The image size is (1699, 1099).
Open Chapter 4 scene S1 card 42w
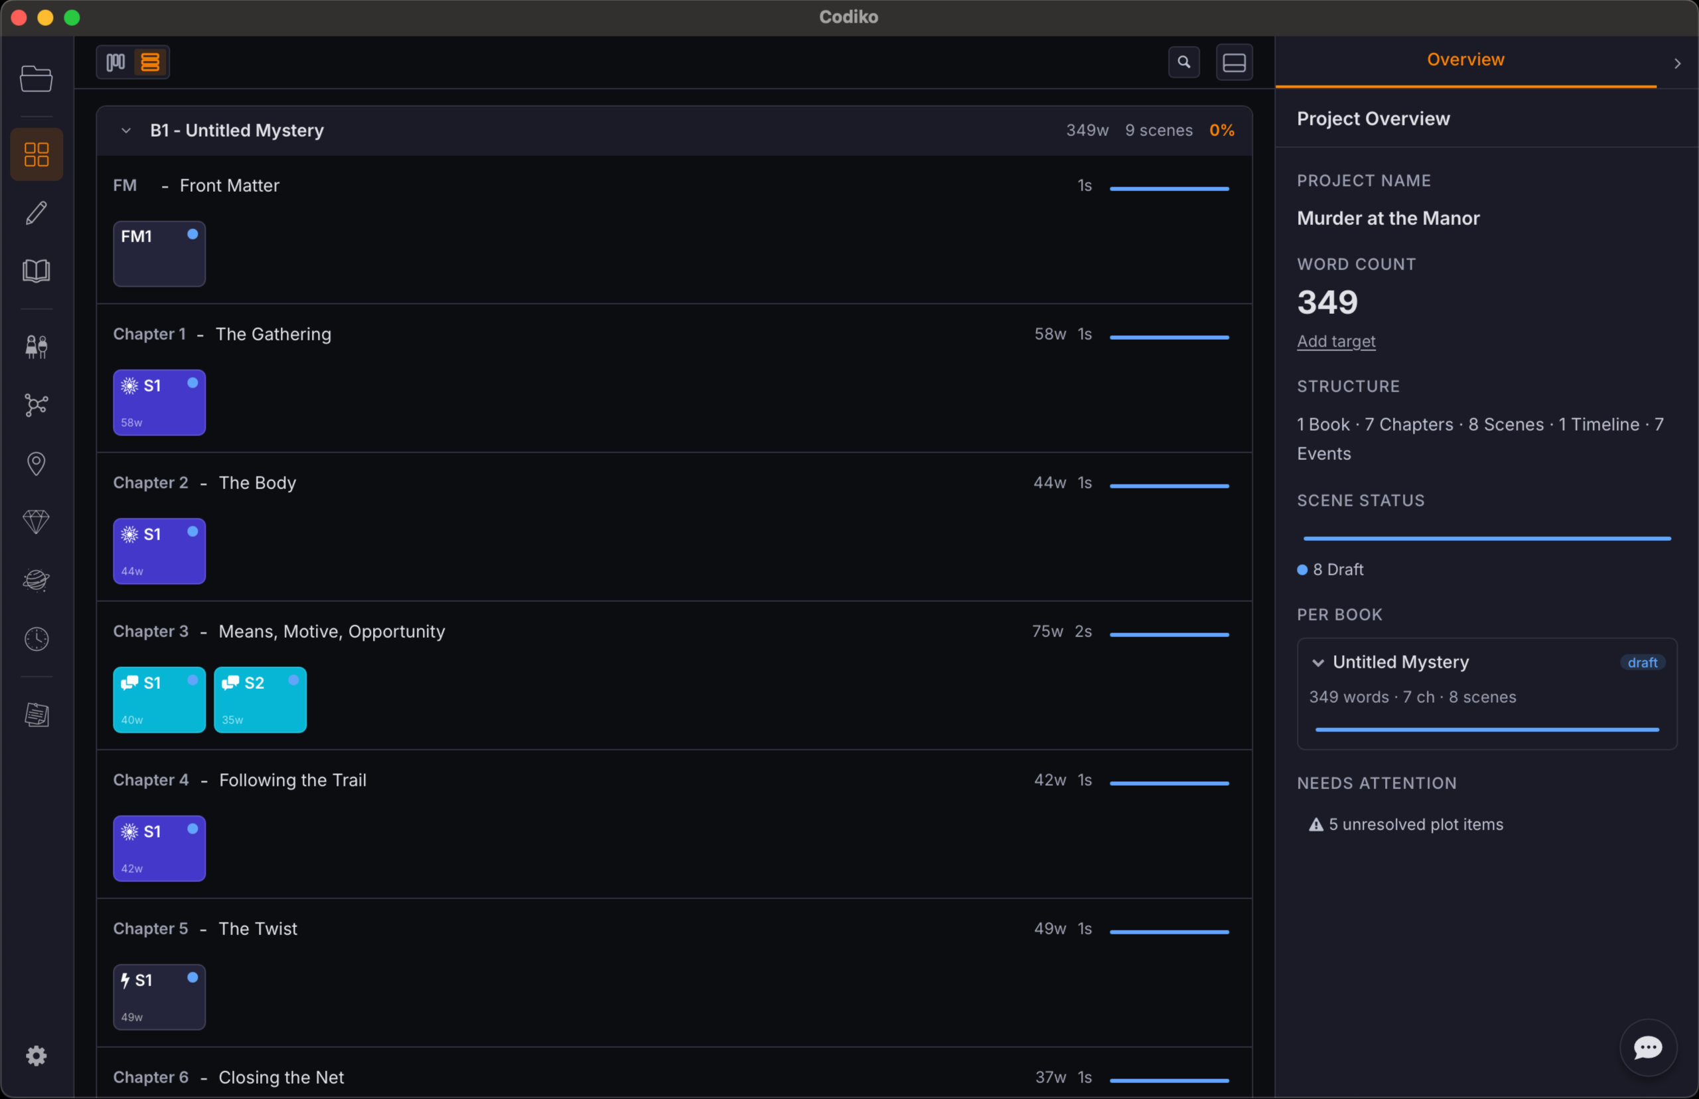click(159, 849)
